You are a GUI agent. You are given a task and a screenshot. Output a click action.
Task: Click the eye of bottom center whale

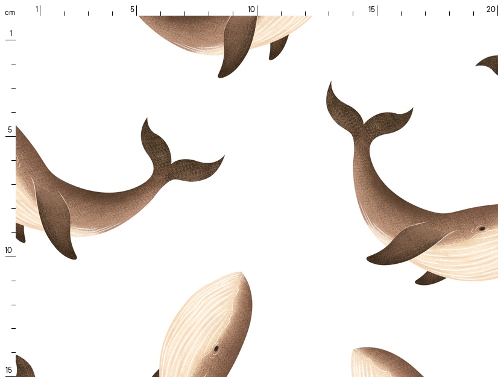216,348
